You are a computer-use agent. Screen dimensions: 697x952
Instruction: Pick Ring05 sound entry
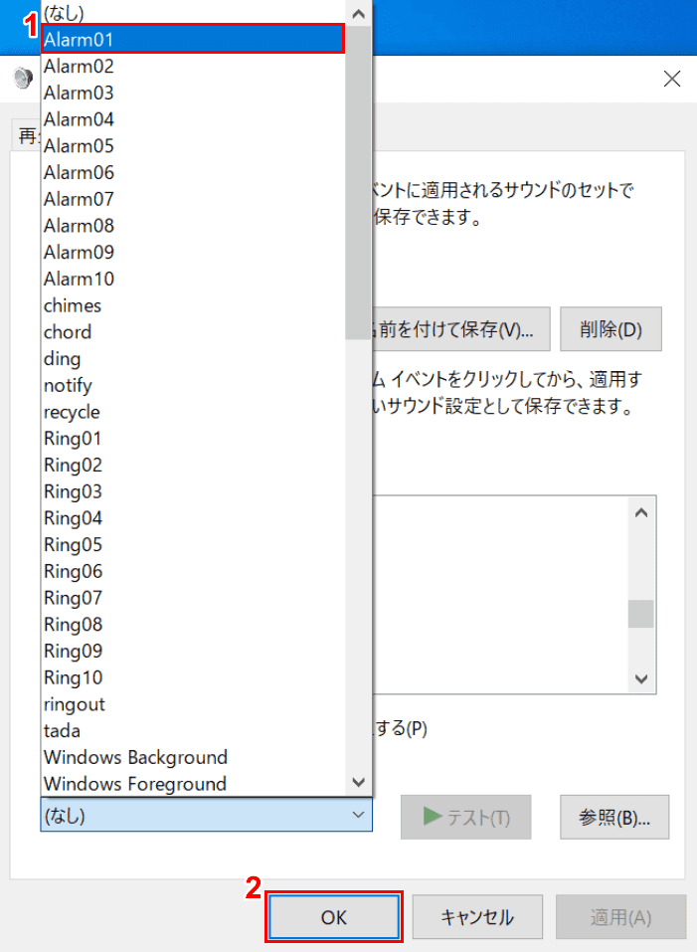pyautogui.click(x=194, y=545)
